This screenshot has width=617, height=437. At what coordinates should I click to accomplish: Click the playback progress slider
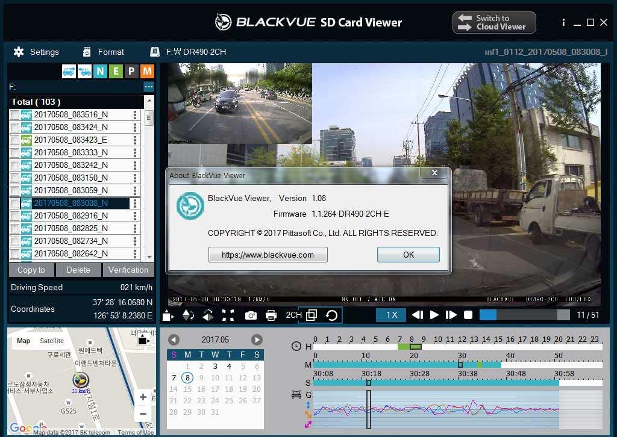525,315
